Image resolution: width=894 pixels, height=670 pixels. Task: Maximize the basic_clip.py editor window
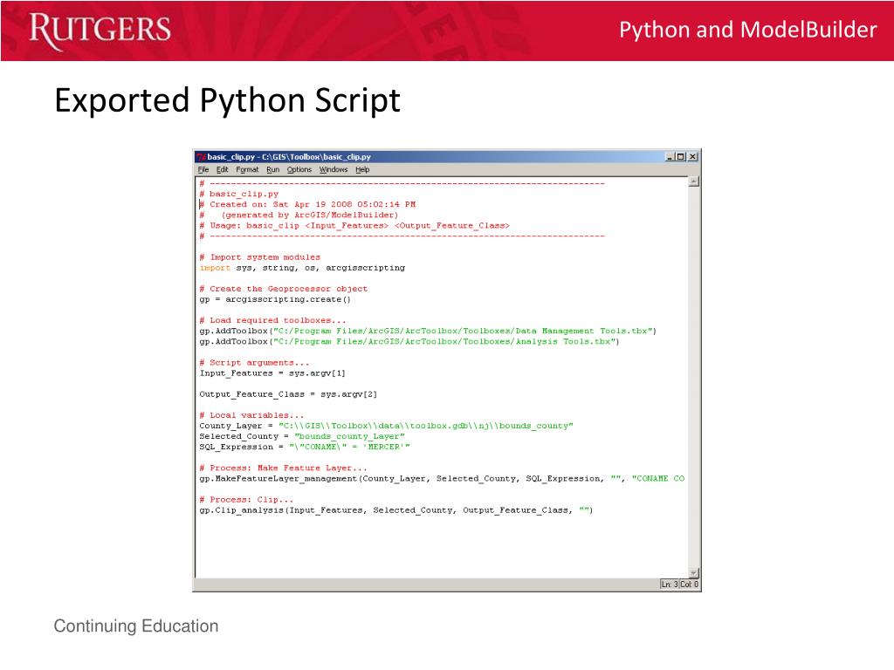pos(681,157)
